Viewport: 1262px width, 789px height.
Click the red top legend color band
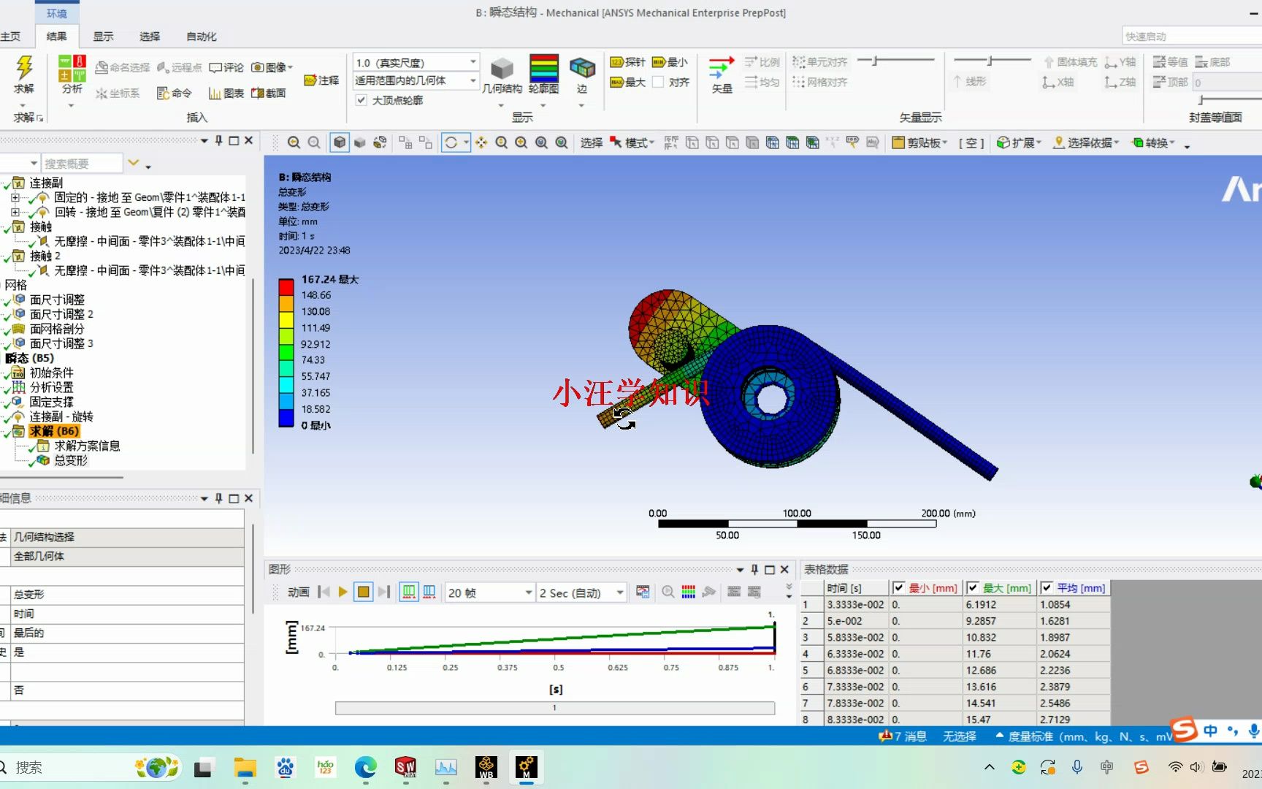(x=286, y=286)
